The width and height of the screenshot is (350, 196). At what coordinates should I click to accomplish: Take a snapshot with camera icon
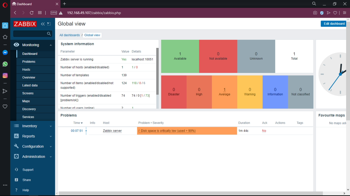[315, 13]
